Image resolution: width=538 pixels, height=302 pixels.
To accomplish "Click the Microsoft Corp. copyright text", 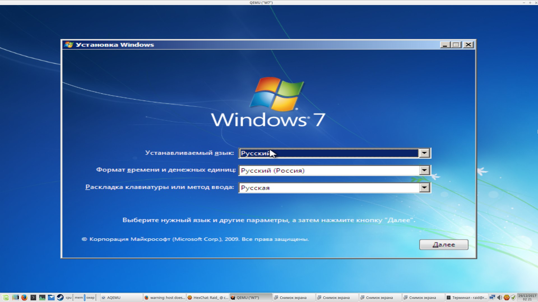I will click(195, 239).
